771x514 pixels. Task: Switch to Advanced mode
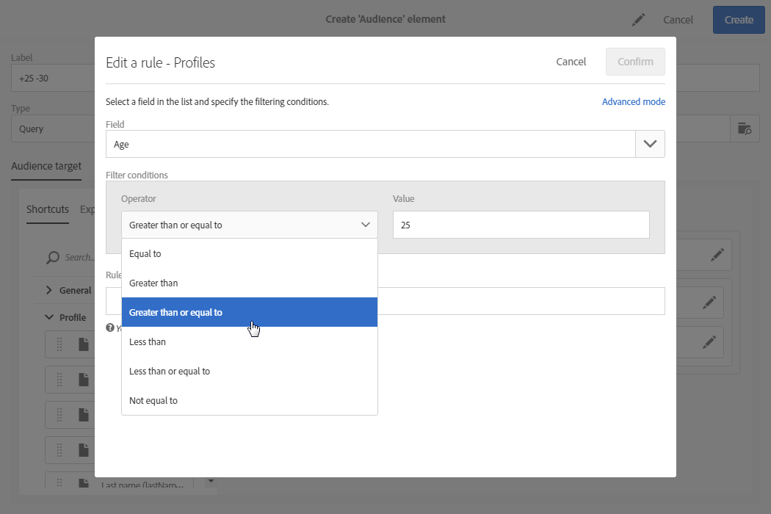[633, 101]
